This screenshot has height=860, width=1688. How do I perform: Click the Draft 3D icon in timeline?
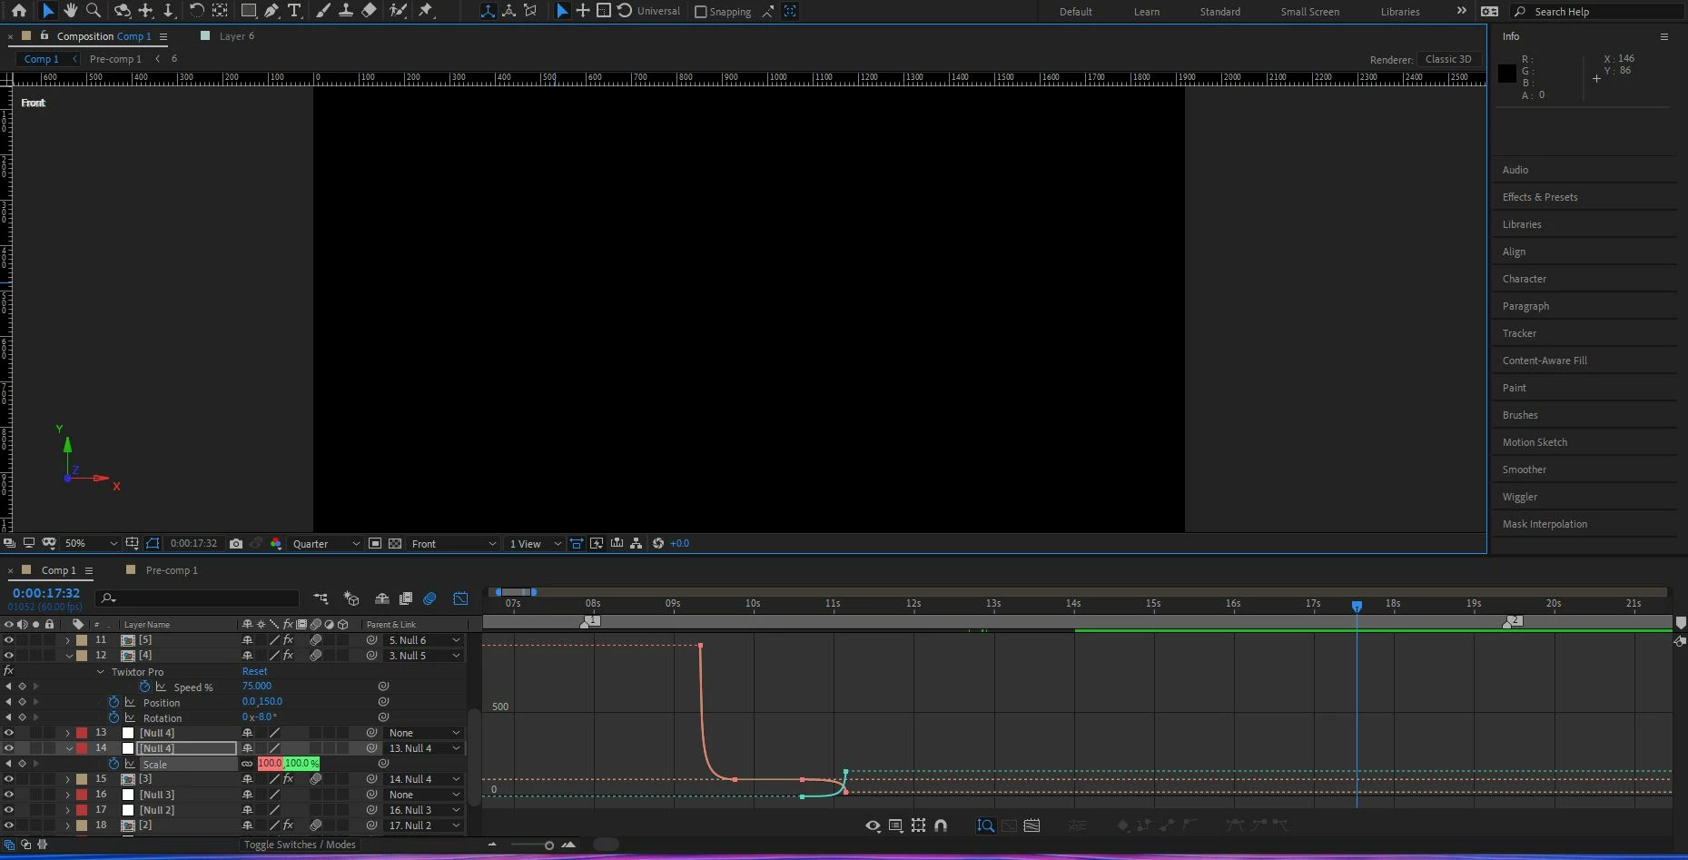point(351,598)
